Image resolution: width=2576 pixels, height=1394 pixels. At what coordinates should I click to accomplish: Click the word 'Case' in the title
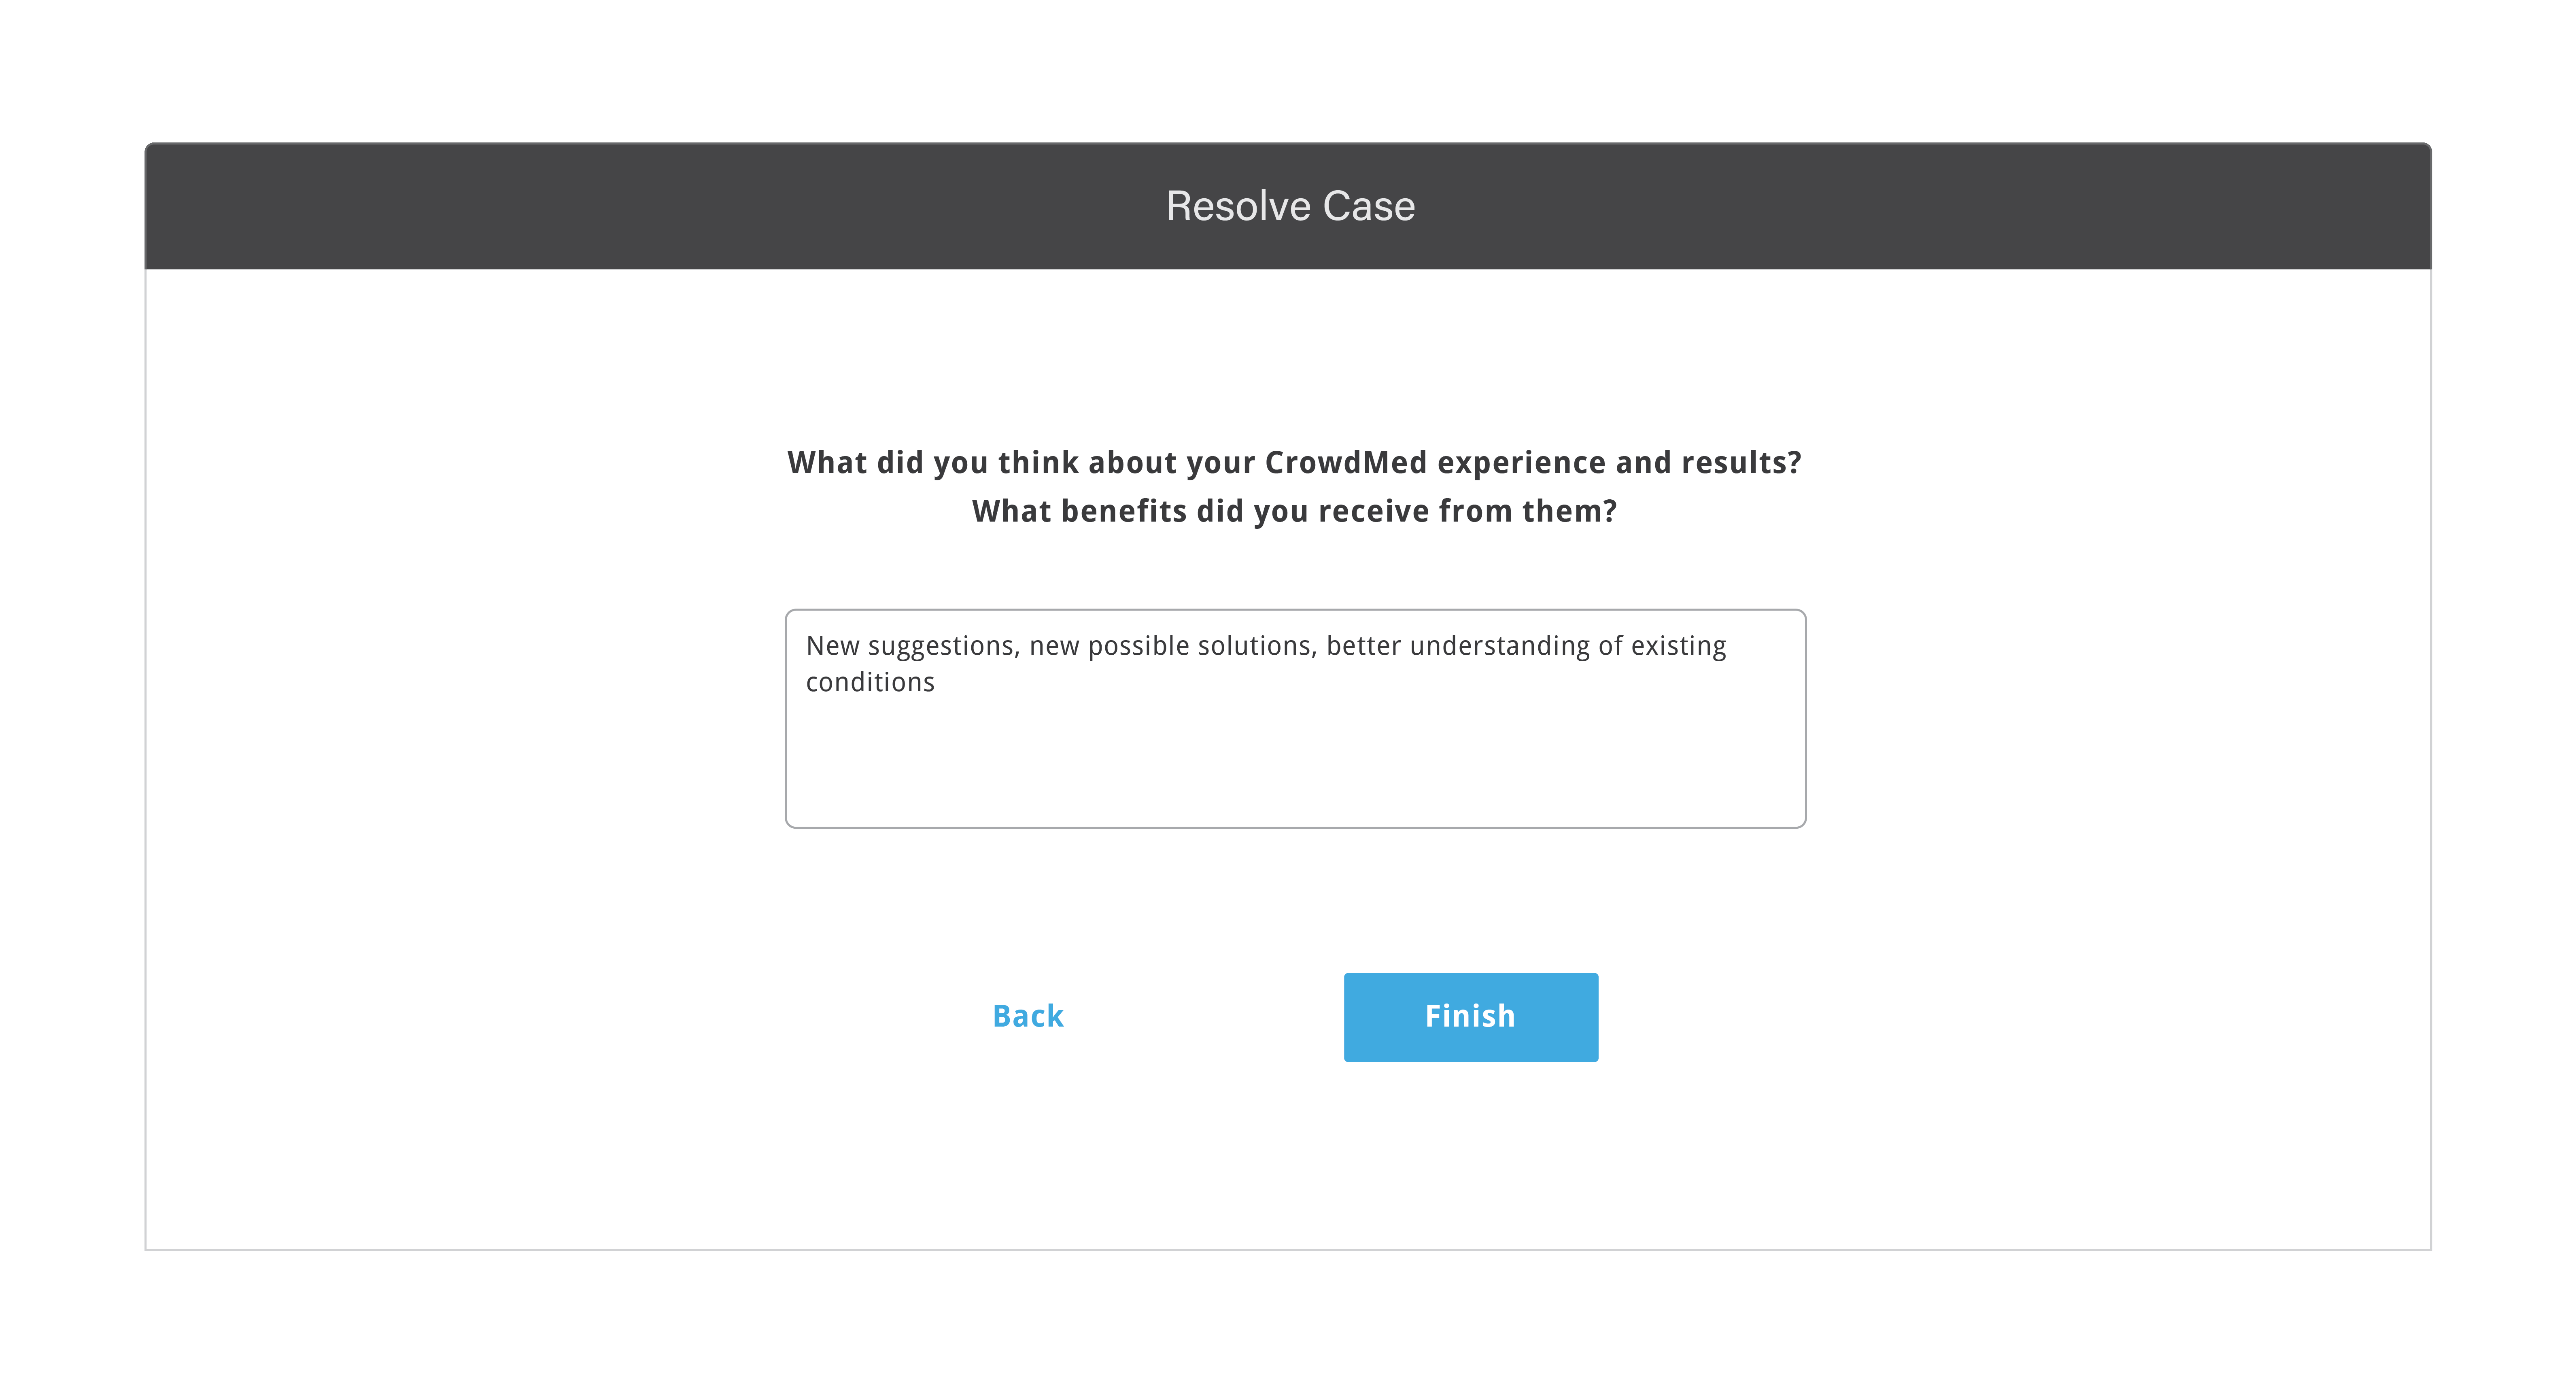(x=1369, y=206)
